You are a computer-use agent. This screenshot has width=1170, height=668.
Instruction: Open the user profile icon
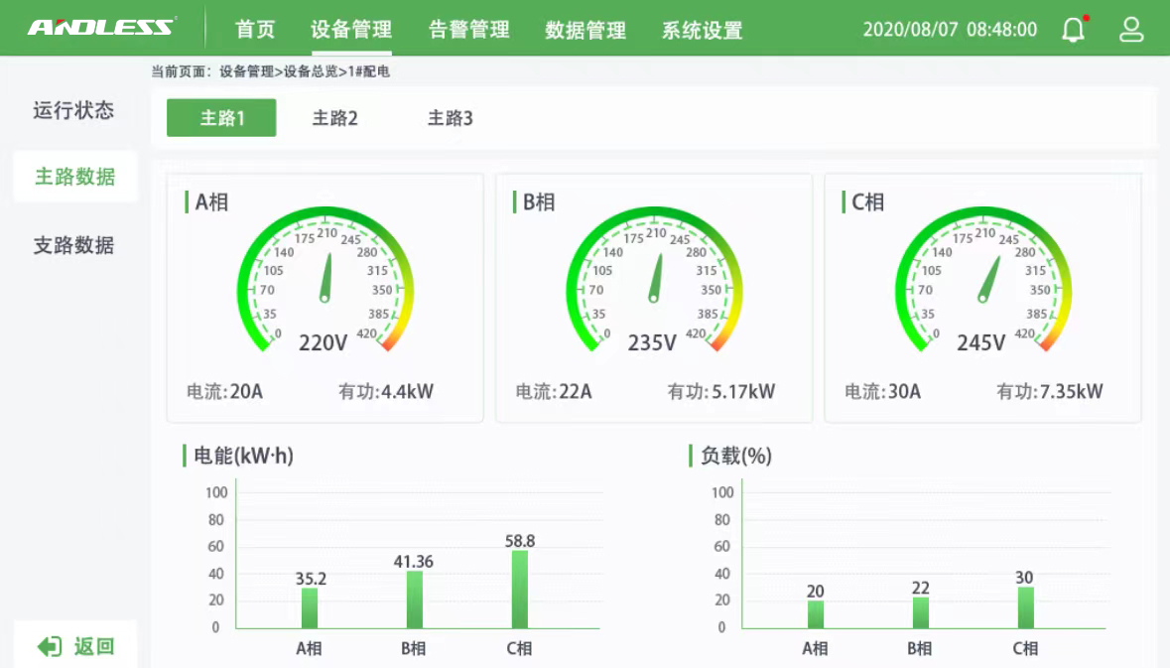[1131, 30]
